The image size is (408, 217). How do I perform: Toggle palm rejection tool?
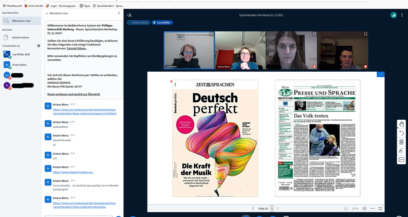[401, 150]
